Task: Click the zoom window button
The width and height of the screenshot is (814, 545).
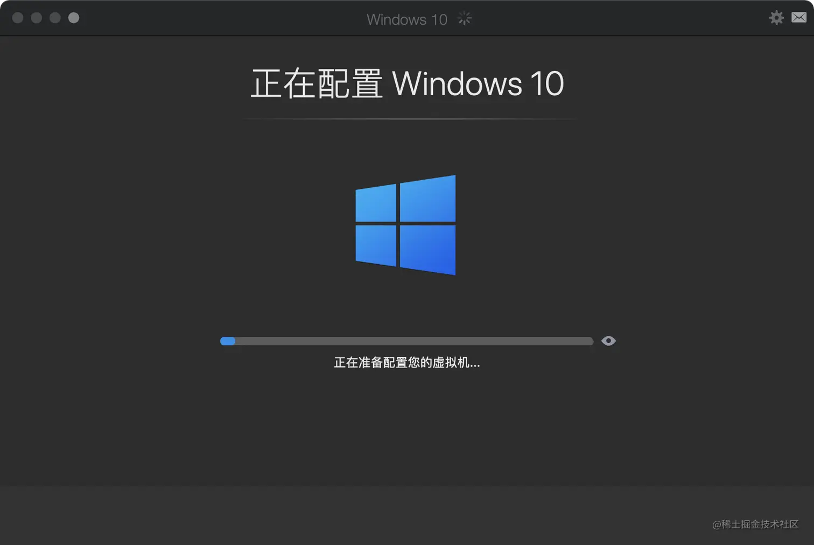Action: point(55,18)
